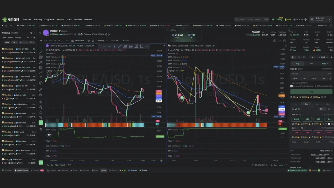Viewport: 334px width, 188px height.
Task: Select the rectangle tool in floating toolbar
Action: point(142,46)
